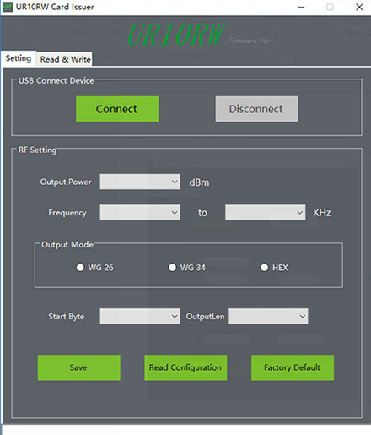Click the green Connect button
The width and height of the screenshot is (371, 435).
[117, 109]
